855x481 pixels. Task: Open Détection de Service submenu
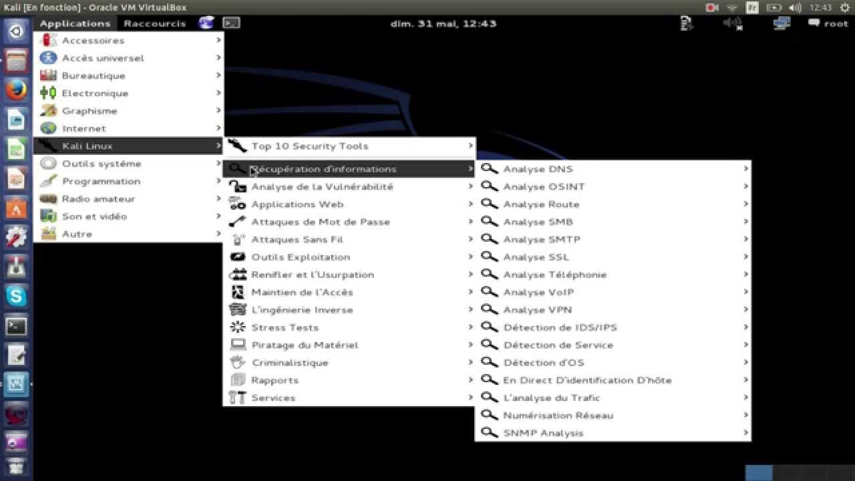point(613,345)
